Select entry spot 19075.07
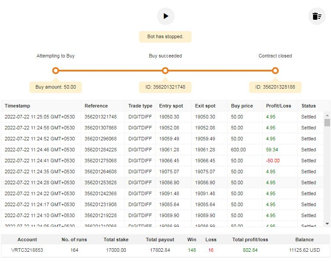Viewport: 331px width, 261px height. (x=169, y=172)
